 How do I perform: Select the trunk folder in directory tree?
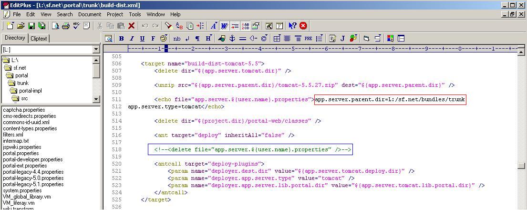coord(22,83)
